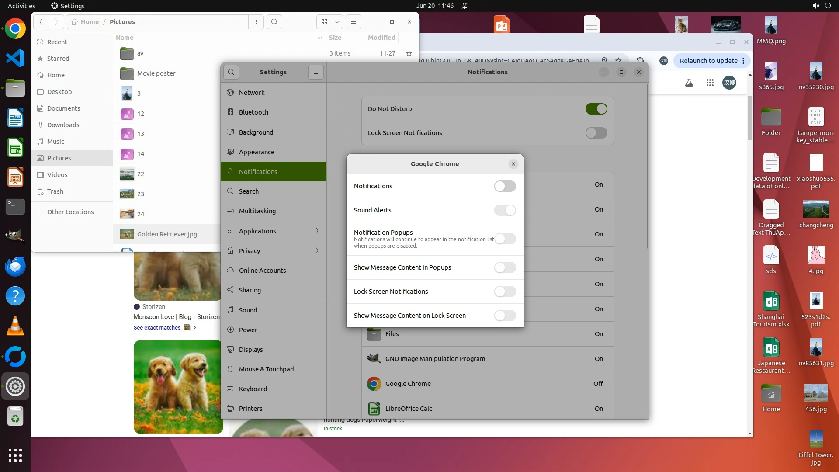
Task: Open the Settings hamburger menu
Action: 316,72
